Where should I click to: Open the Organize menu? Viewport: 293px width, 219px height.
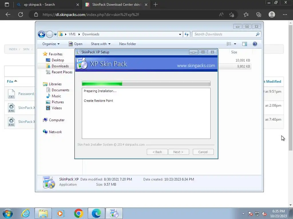[51, 44]
